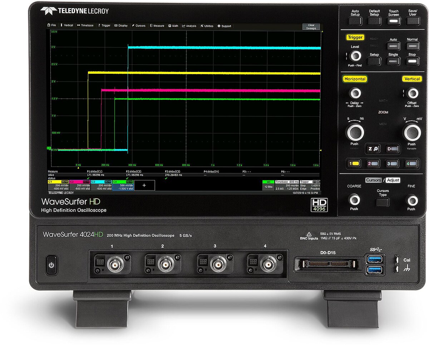429x345 pixels.
Task: Click the 10/7/2019 date and time readout
Action: pyautogui.click(x=306, y=193)
